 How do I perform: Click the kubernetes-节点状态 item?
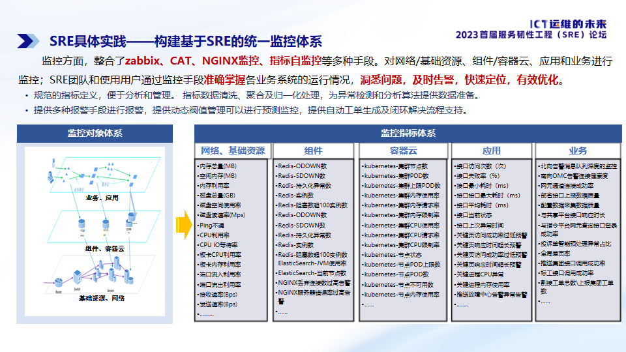click(x=392, y=255)
